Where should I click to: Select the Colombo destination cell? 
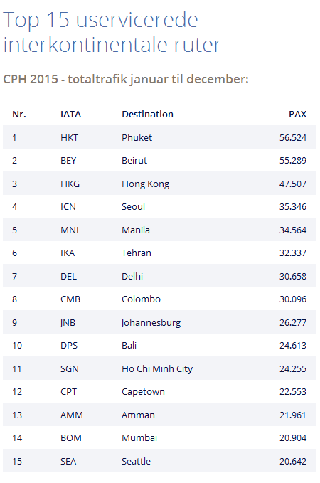coord(141,299)
